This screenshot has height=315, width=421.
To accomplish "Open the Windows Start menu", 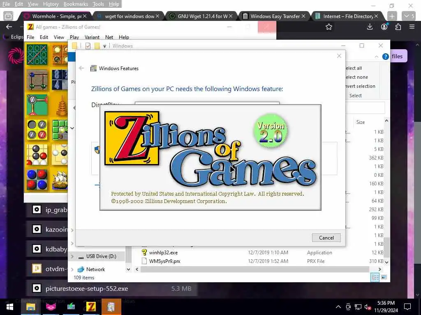I will tap(10, 307).
